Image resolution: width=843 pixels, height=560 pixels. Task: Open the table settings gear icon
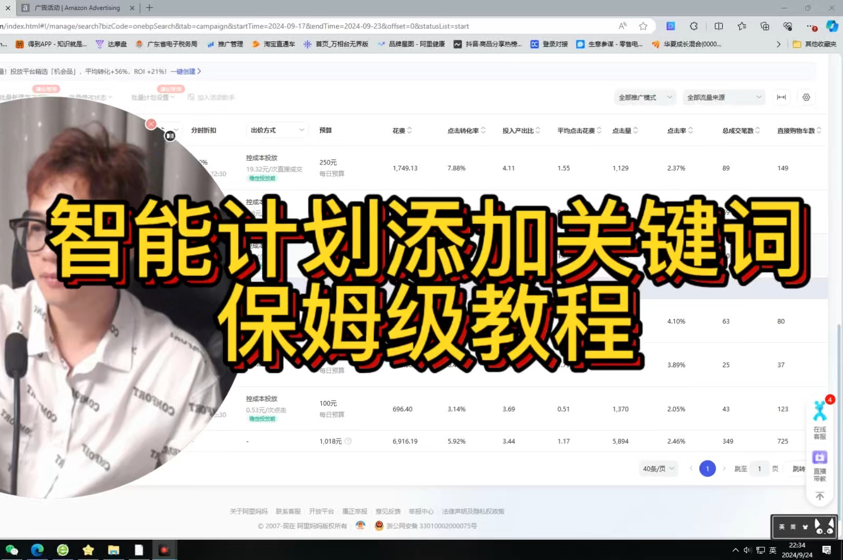click(x=806, y=97)
